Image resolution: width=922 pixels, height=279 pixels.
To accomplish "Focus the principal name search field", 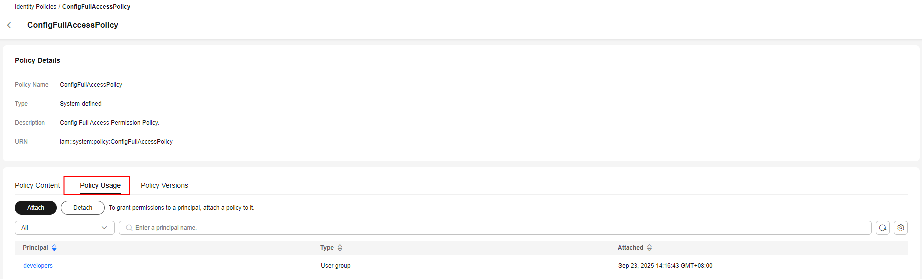I will (494, 228).
